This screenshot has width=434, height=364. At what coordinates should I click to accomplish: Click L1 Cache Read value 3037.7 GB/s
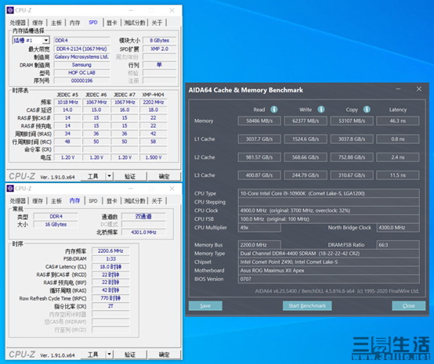[259, 139]
